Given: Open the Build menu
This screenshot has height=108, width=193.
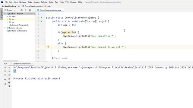Looking at the screenshot, I should click(x=51, y=2).
